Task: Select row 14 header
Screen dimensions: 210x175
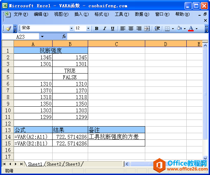Action: [8, 137]
